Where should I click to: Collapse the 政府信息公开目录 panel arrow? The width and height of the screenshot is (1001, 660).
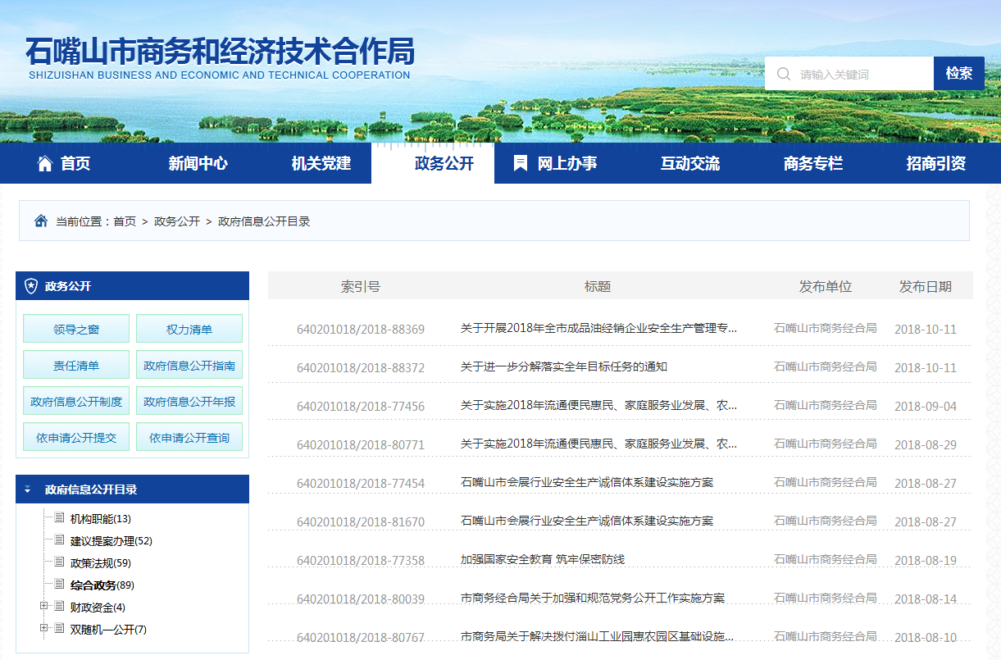(x=28, y=489)
